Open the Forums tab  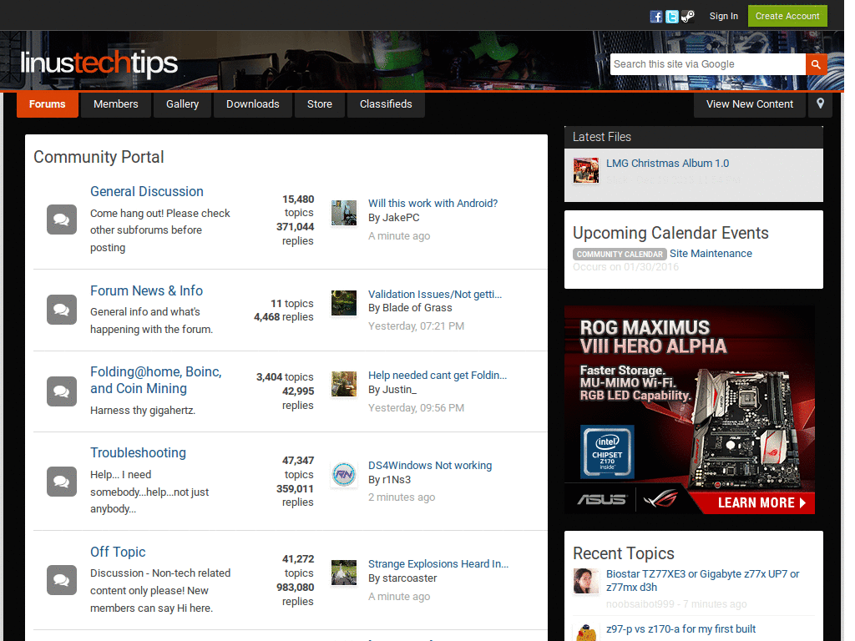click(x=48, y=104)
